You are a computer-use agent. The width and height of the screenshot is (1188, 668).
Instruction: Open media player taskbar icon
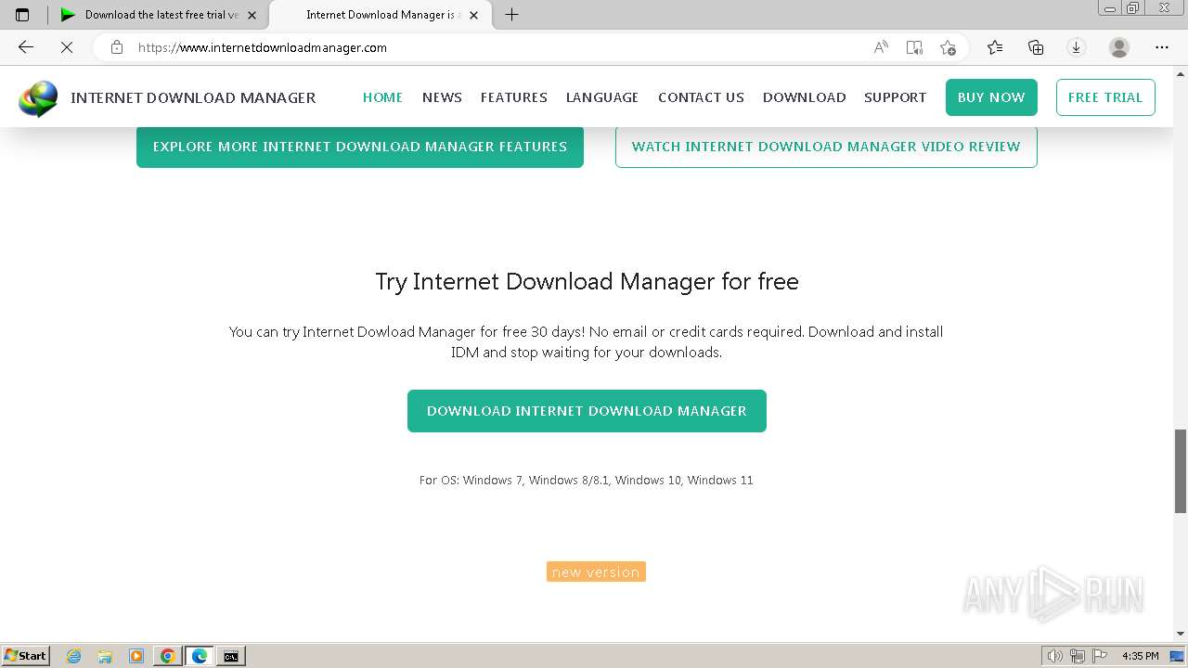[136, 656]
